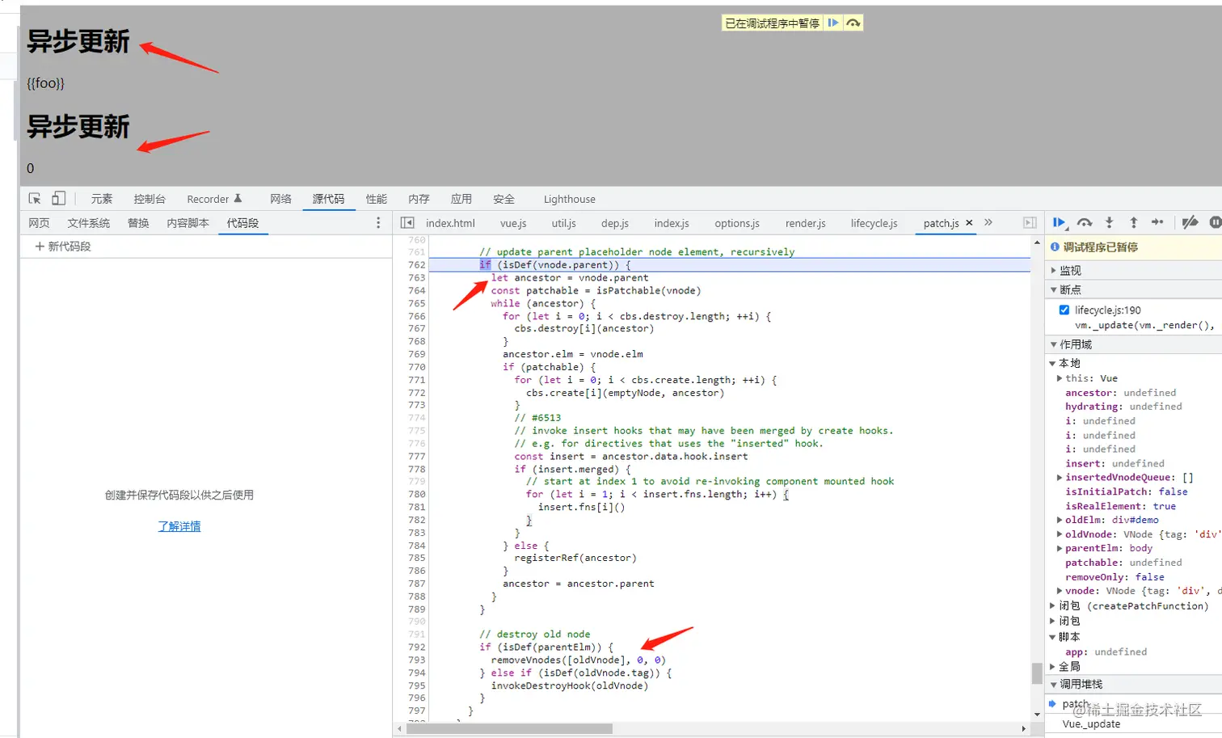Screen dimensions: 1222x738
Task: Select the 网页 Page sidebar tab
Action: (x=39, y=223)
